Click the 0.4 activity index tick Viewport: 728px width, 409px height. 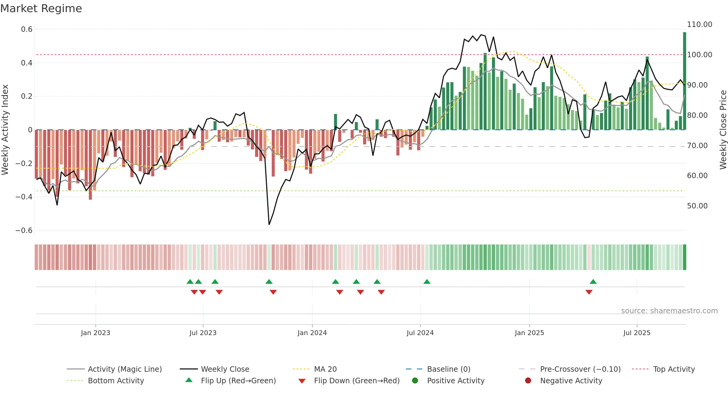click(27, 63)
